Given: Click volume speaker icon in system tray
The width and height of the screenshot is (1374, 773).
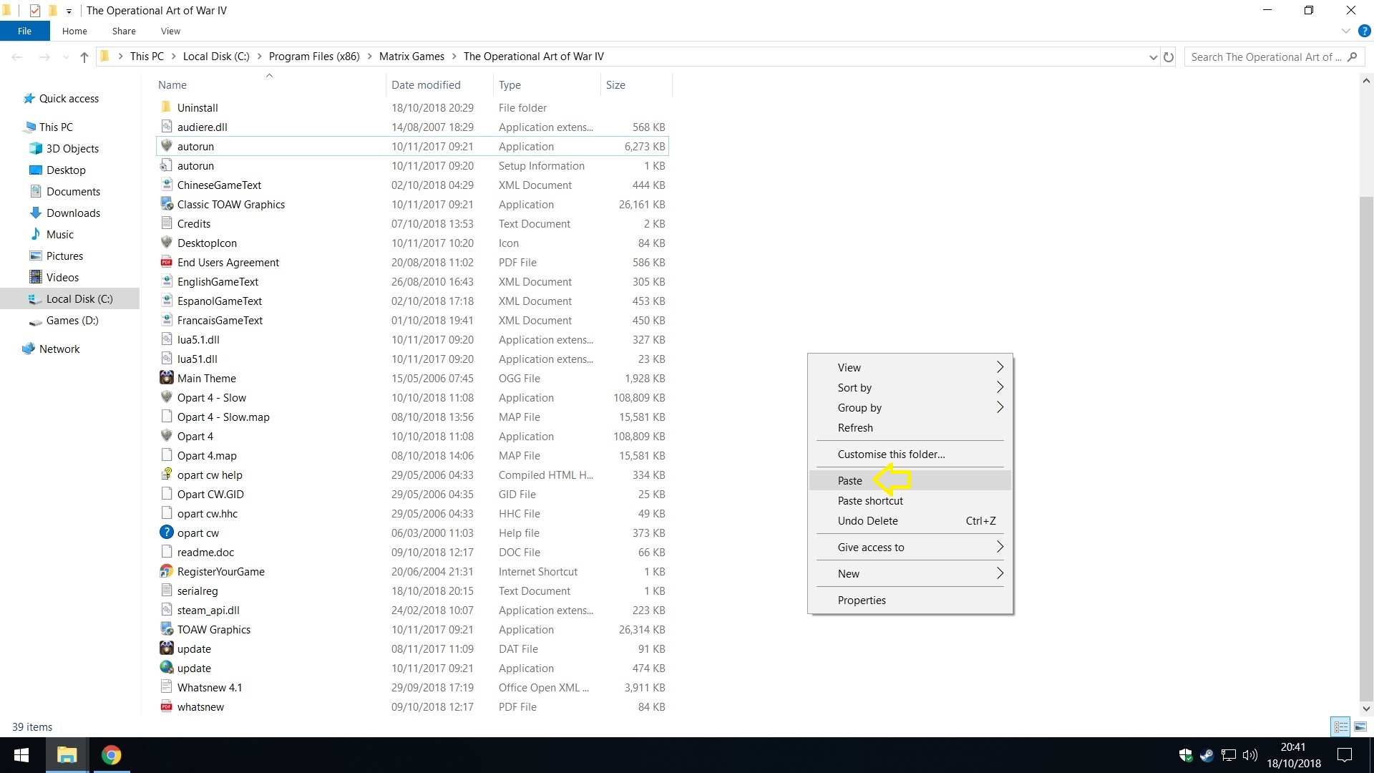Looking at the screenshot, I should [1250, 755].
